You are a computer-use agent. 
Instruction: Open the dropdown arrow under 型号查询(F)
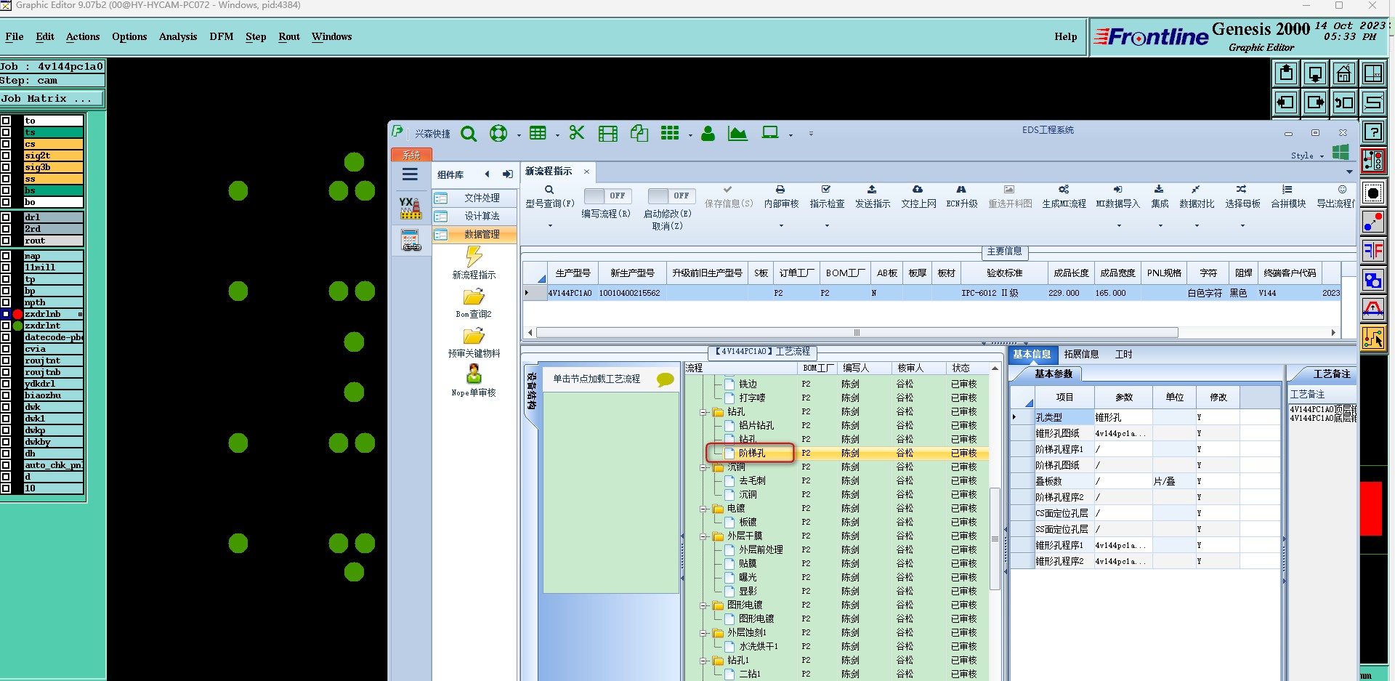(x=550, y=226)
